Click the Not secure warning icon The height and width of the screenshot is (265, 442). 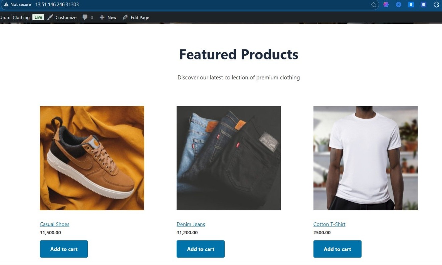coord(6,5)
